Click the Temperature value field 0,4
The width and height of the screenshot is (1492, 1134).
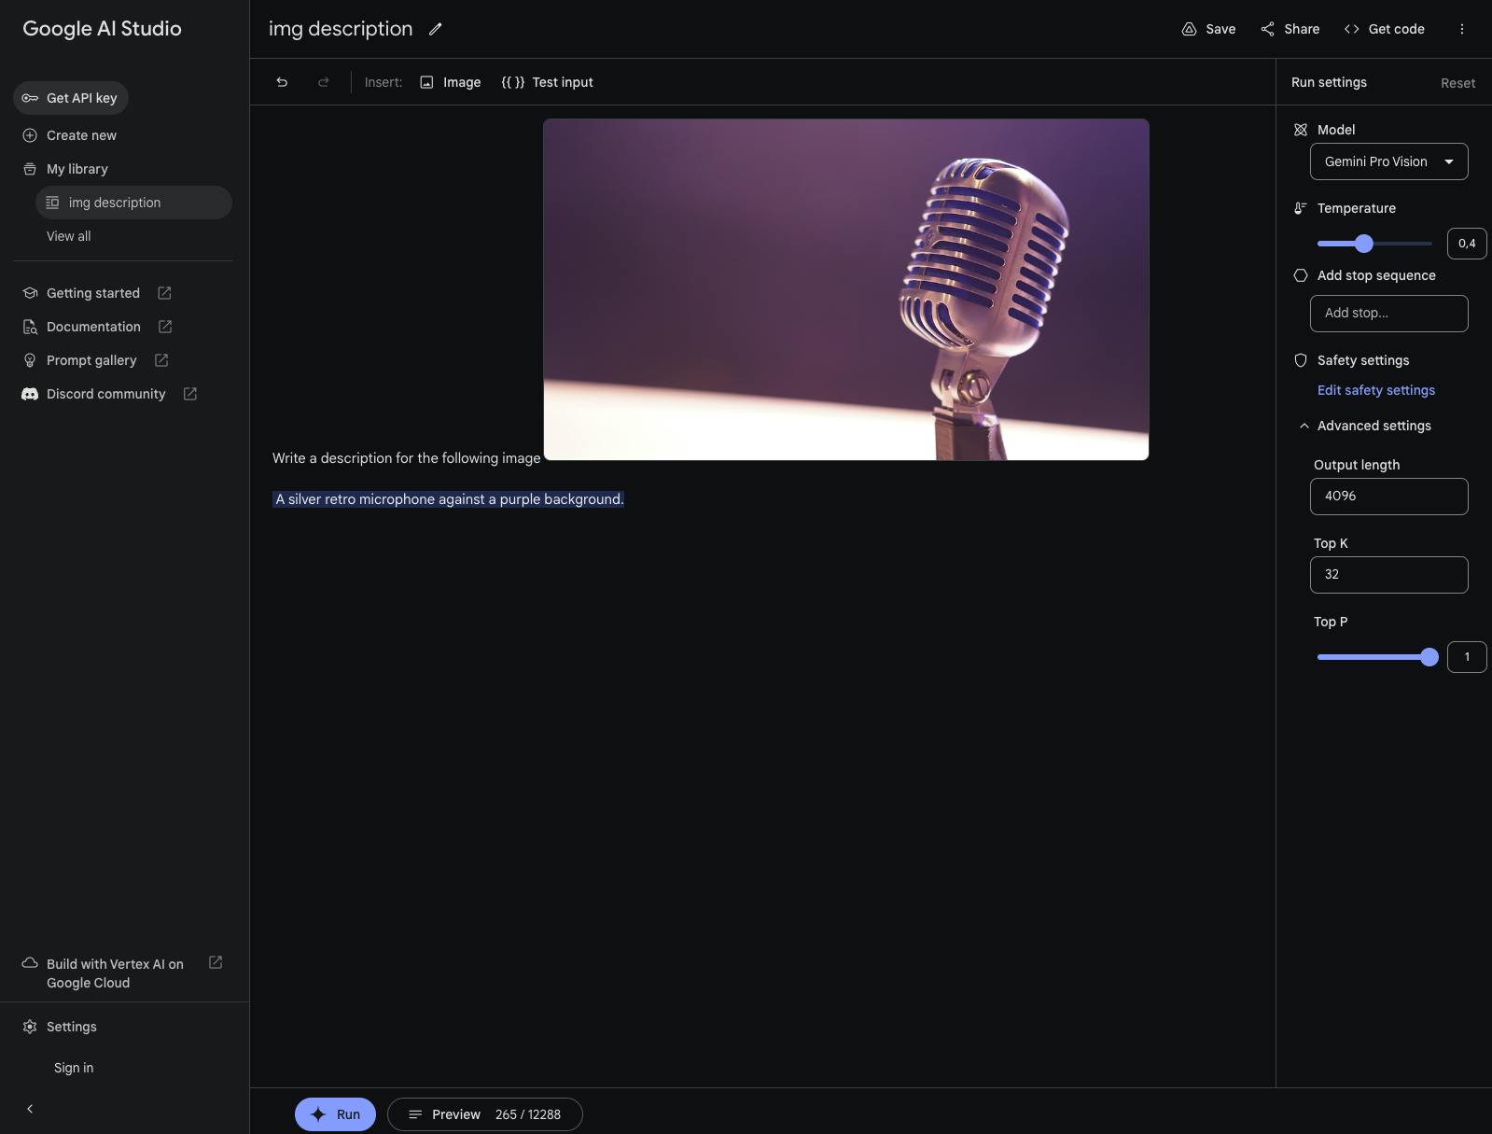1467,244
